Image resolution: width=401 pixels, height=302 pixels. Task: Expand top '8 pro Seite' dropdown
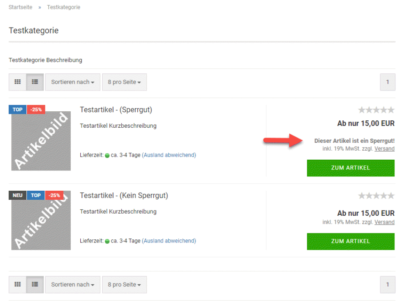124,82
